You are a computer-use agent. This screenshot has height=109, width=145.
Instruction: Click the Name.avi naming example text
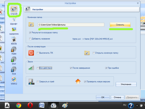pyautogui.click(x=93, y=39)
